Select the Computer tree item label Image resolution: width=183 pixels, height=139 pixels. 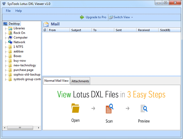click(21, 37)
